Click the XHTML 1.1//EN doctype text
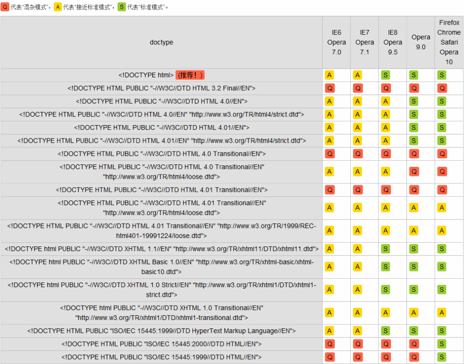This screenshot has height=364, width=464. click(162, 249)
